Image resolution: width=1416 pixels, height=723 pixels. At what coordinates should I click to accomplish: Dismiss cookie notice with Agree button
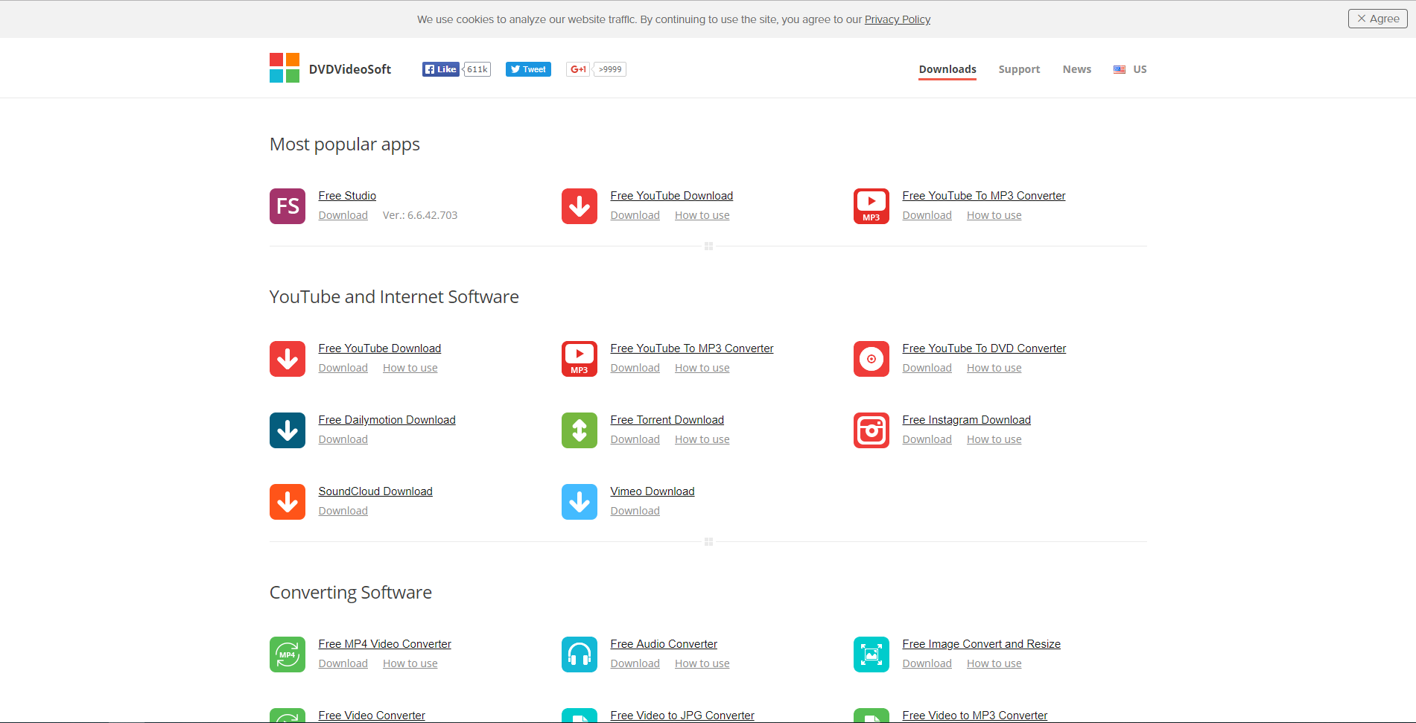click(1377, 19)
